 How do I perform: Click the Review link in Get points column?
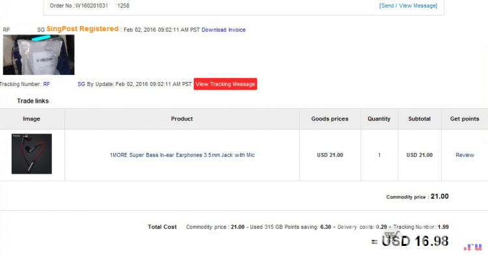tap(465, 155)
